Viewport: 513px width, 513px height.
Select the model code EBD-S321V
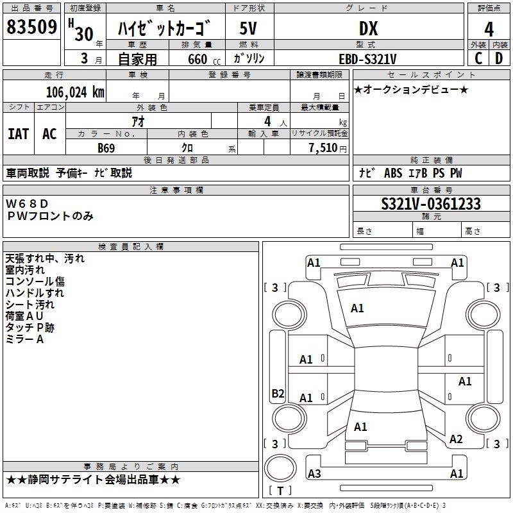pos(367,59)
